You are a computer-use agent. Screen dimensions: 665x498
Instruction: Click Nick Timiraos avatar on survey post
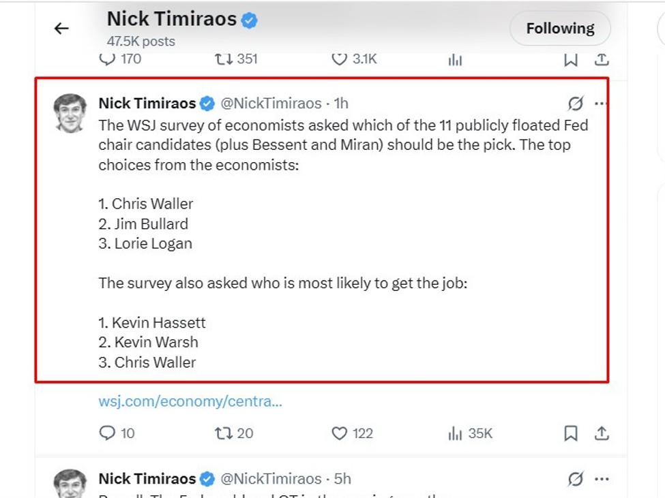click(x=70, y=113)
